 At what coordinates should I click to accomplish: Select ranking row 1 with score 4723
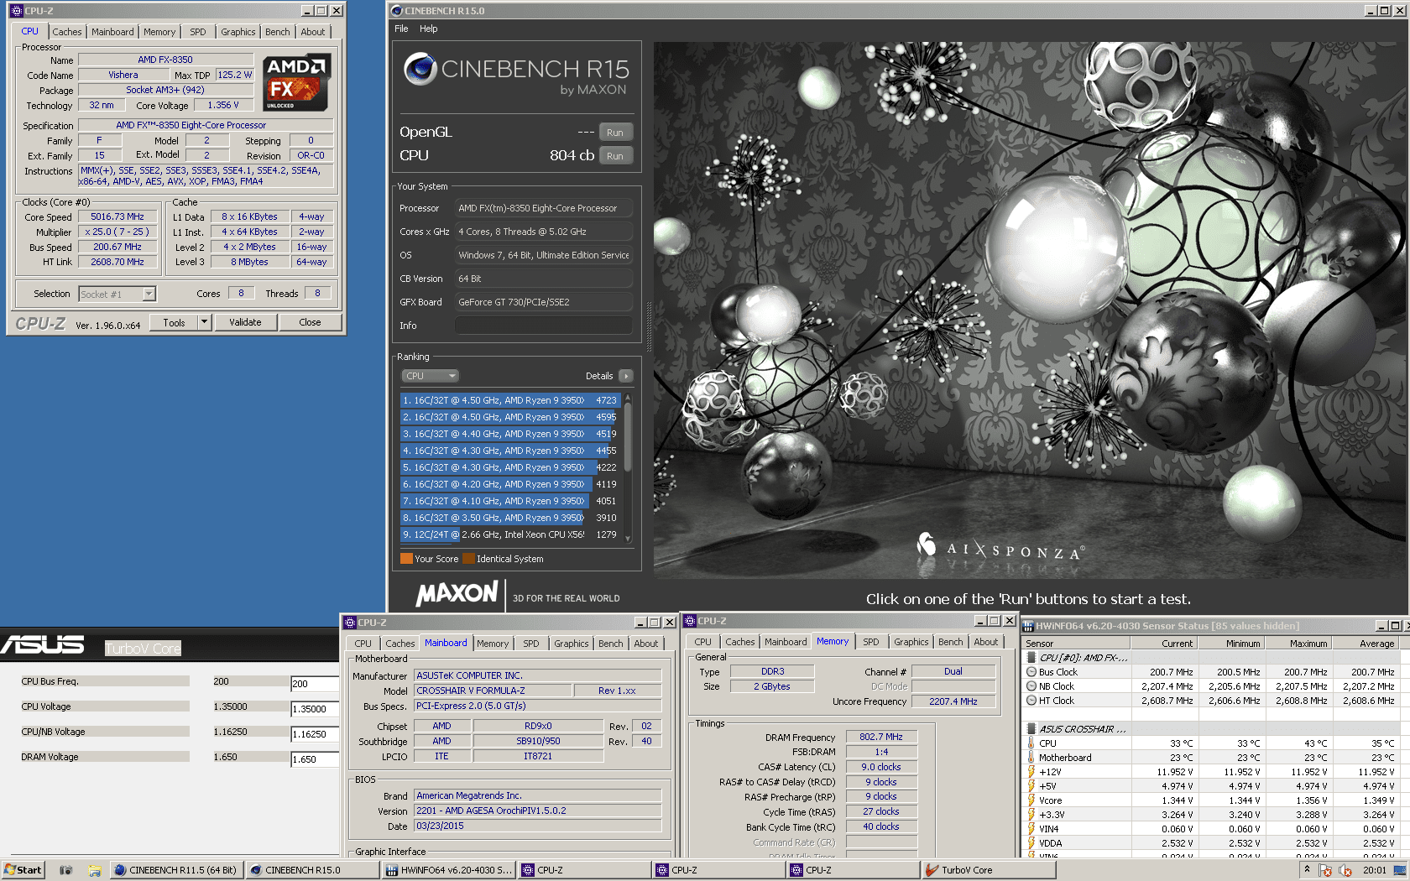pyautogui.click(x=510, y=400)
